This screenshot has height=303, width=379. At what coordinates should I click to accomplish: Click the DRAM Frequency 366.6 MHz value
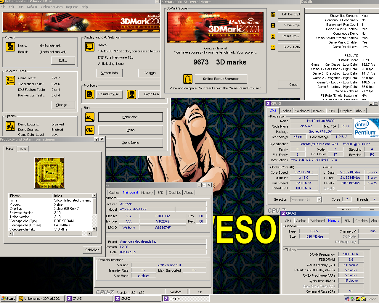pyautogui.click(x=351, y=254)
